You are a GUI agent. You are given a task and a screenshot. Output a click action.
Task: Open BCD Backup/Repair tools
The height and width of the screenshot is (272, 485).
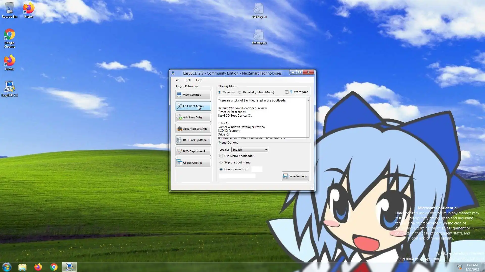point(193,140)
